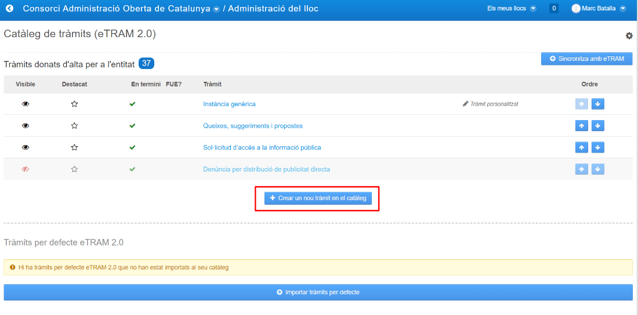
Task: Star Denúncia per distribució de publicitat
Action: pyautogui.click(x=74, y=169)
